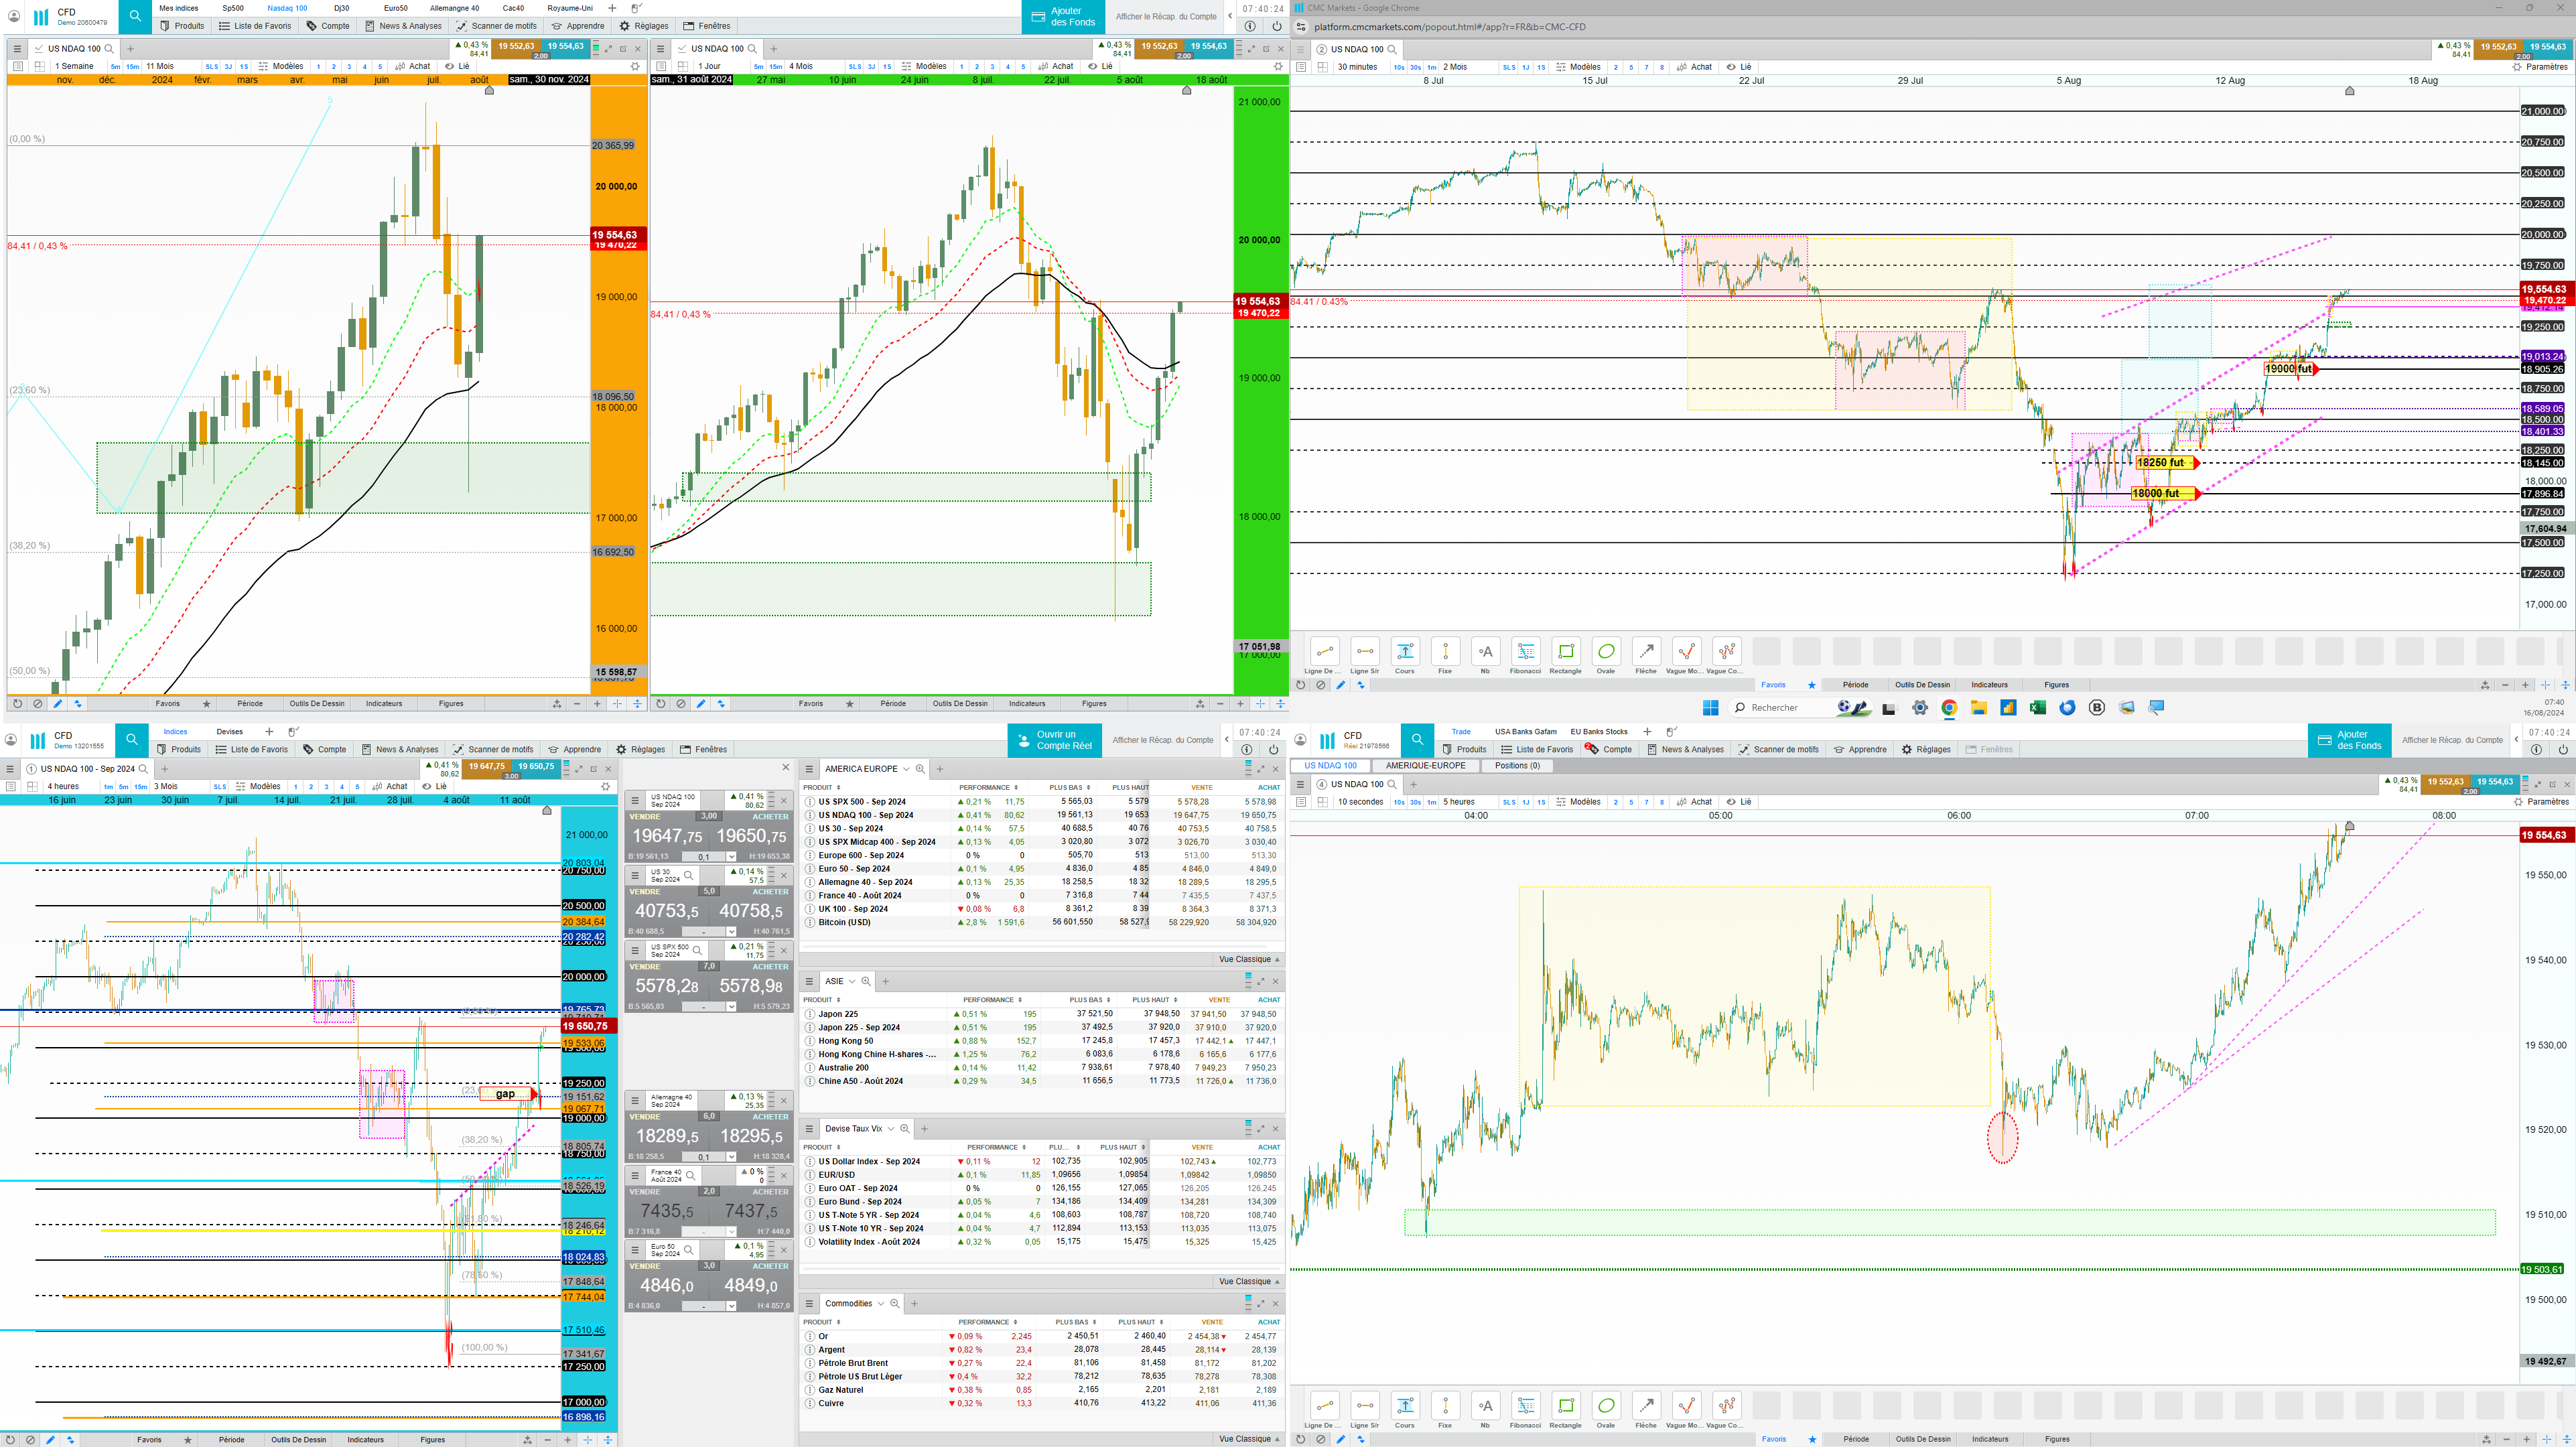Expand the ASIE watchlist dropdown
This screenshot has width=2576, height=1447.
tap(852, 982)
